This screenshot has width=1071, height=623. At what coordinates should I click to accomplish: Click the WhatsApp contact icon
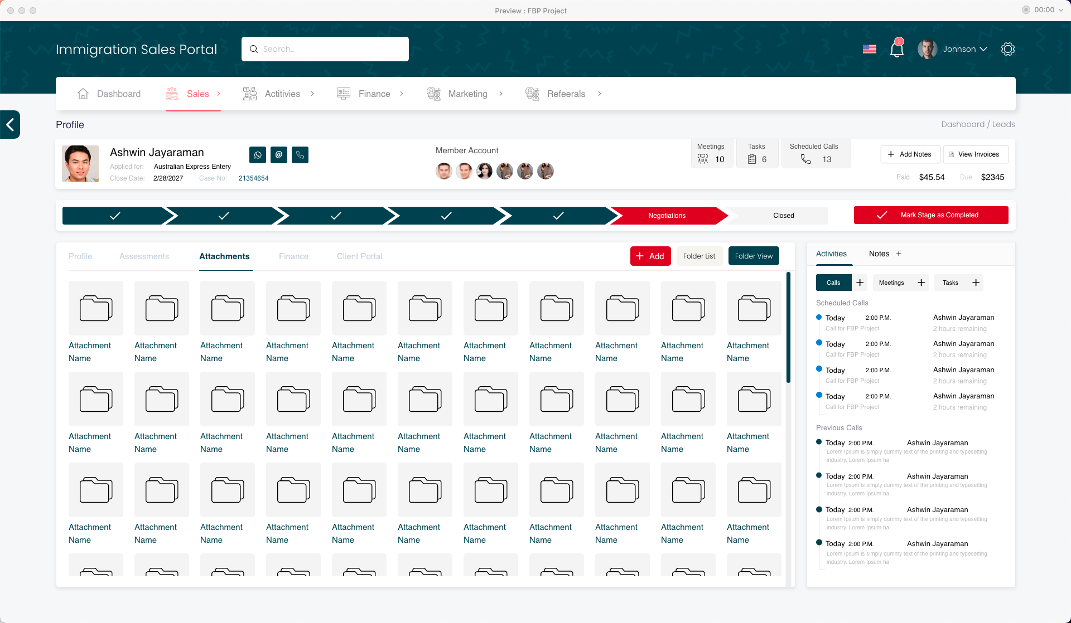[x=258, y=155]
